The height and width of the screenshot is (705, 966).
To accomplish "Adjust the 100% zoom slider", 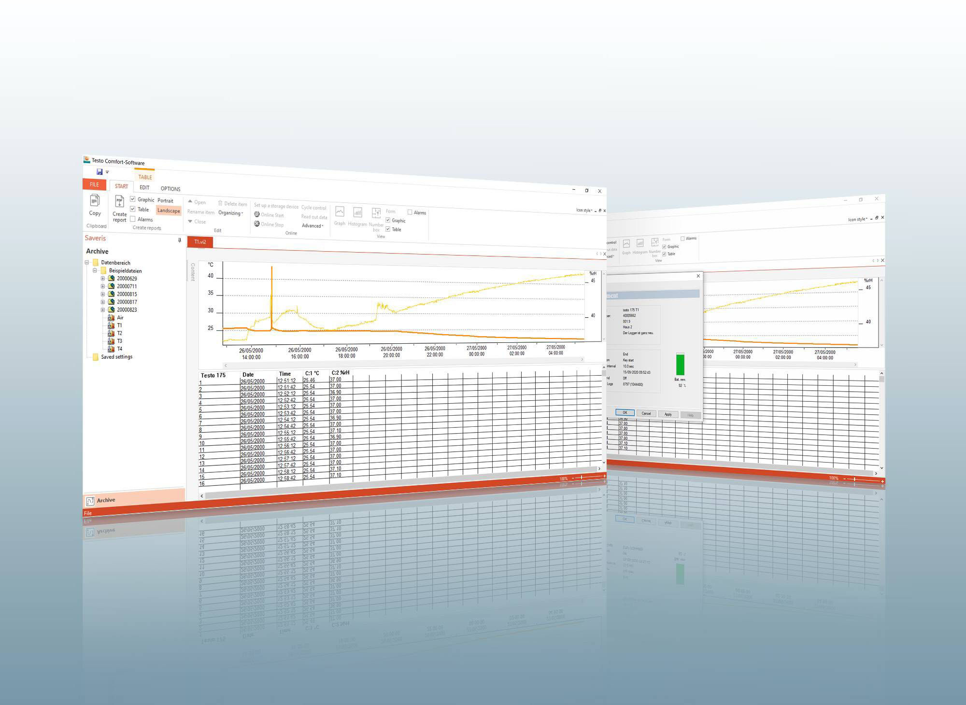I will 582,478.
